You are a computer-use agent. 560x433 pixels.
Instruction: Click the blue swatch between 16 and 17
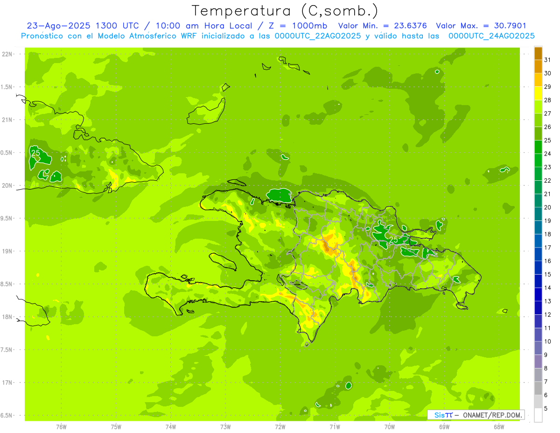coord(538,254)
